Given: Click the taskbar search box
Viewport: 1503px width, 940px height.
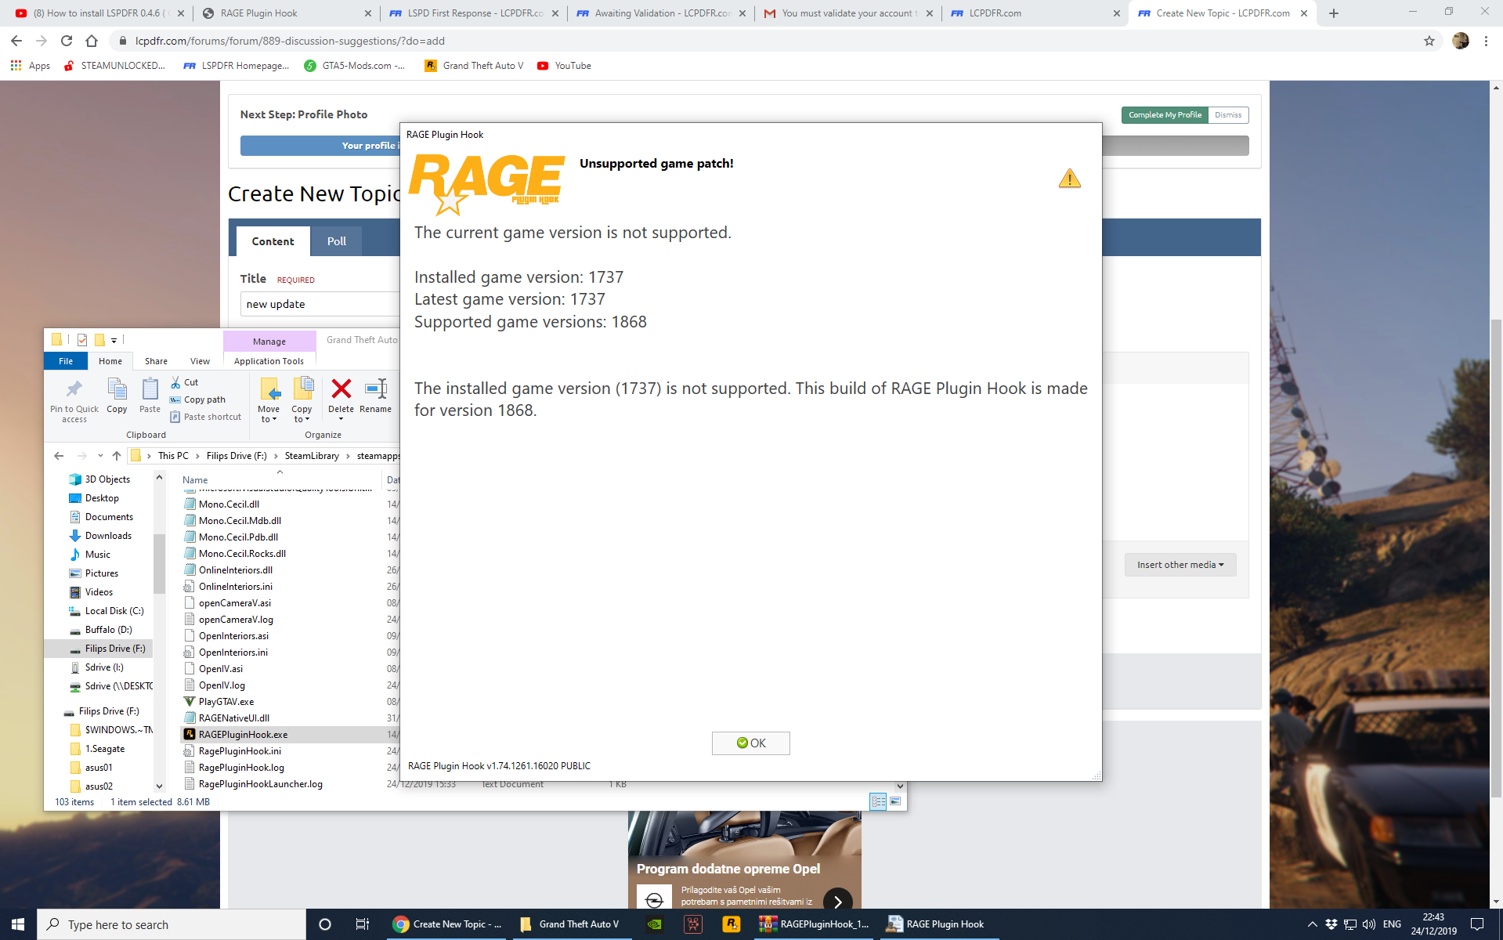Looking at the screenshot, I should [x=172, y=924].
